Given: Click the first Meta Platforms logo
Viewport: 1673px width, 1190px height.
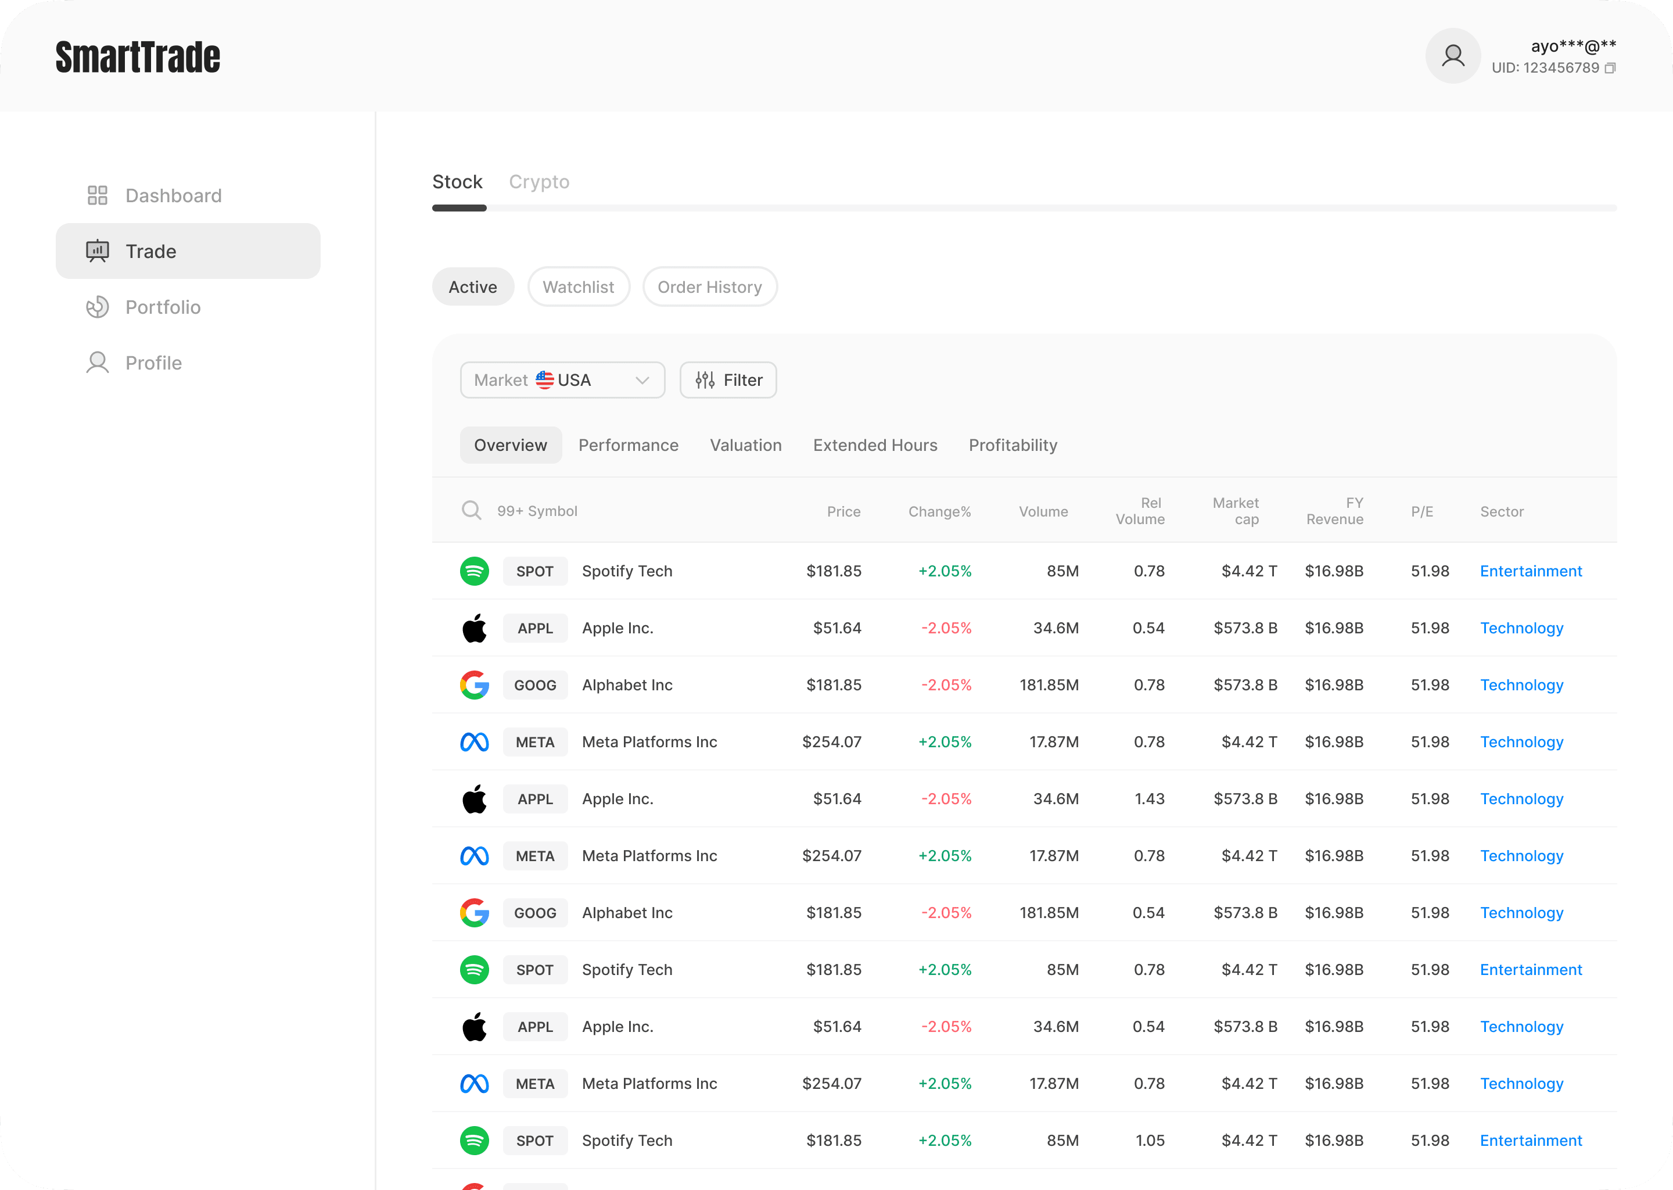Looking at the screenshot, I should [475, 742].
